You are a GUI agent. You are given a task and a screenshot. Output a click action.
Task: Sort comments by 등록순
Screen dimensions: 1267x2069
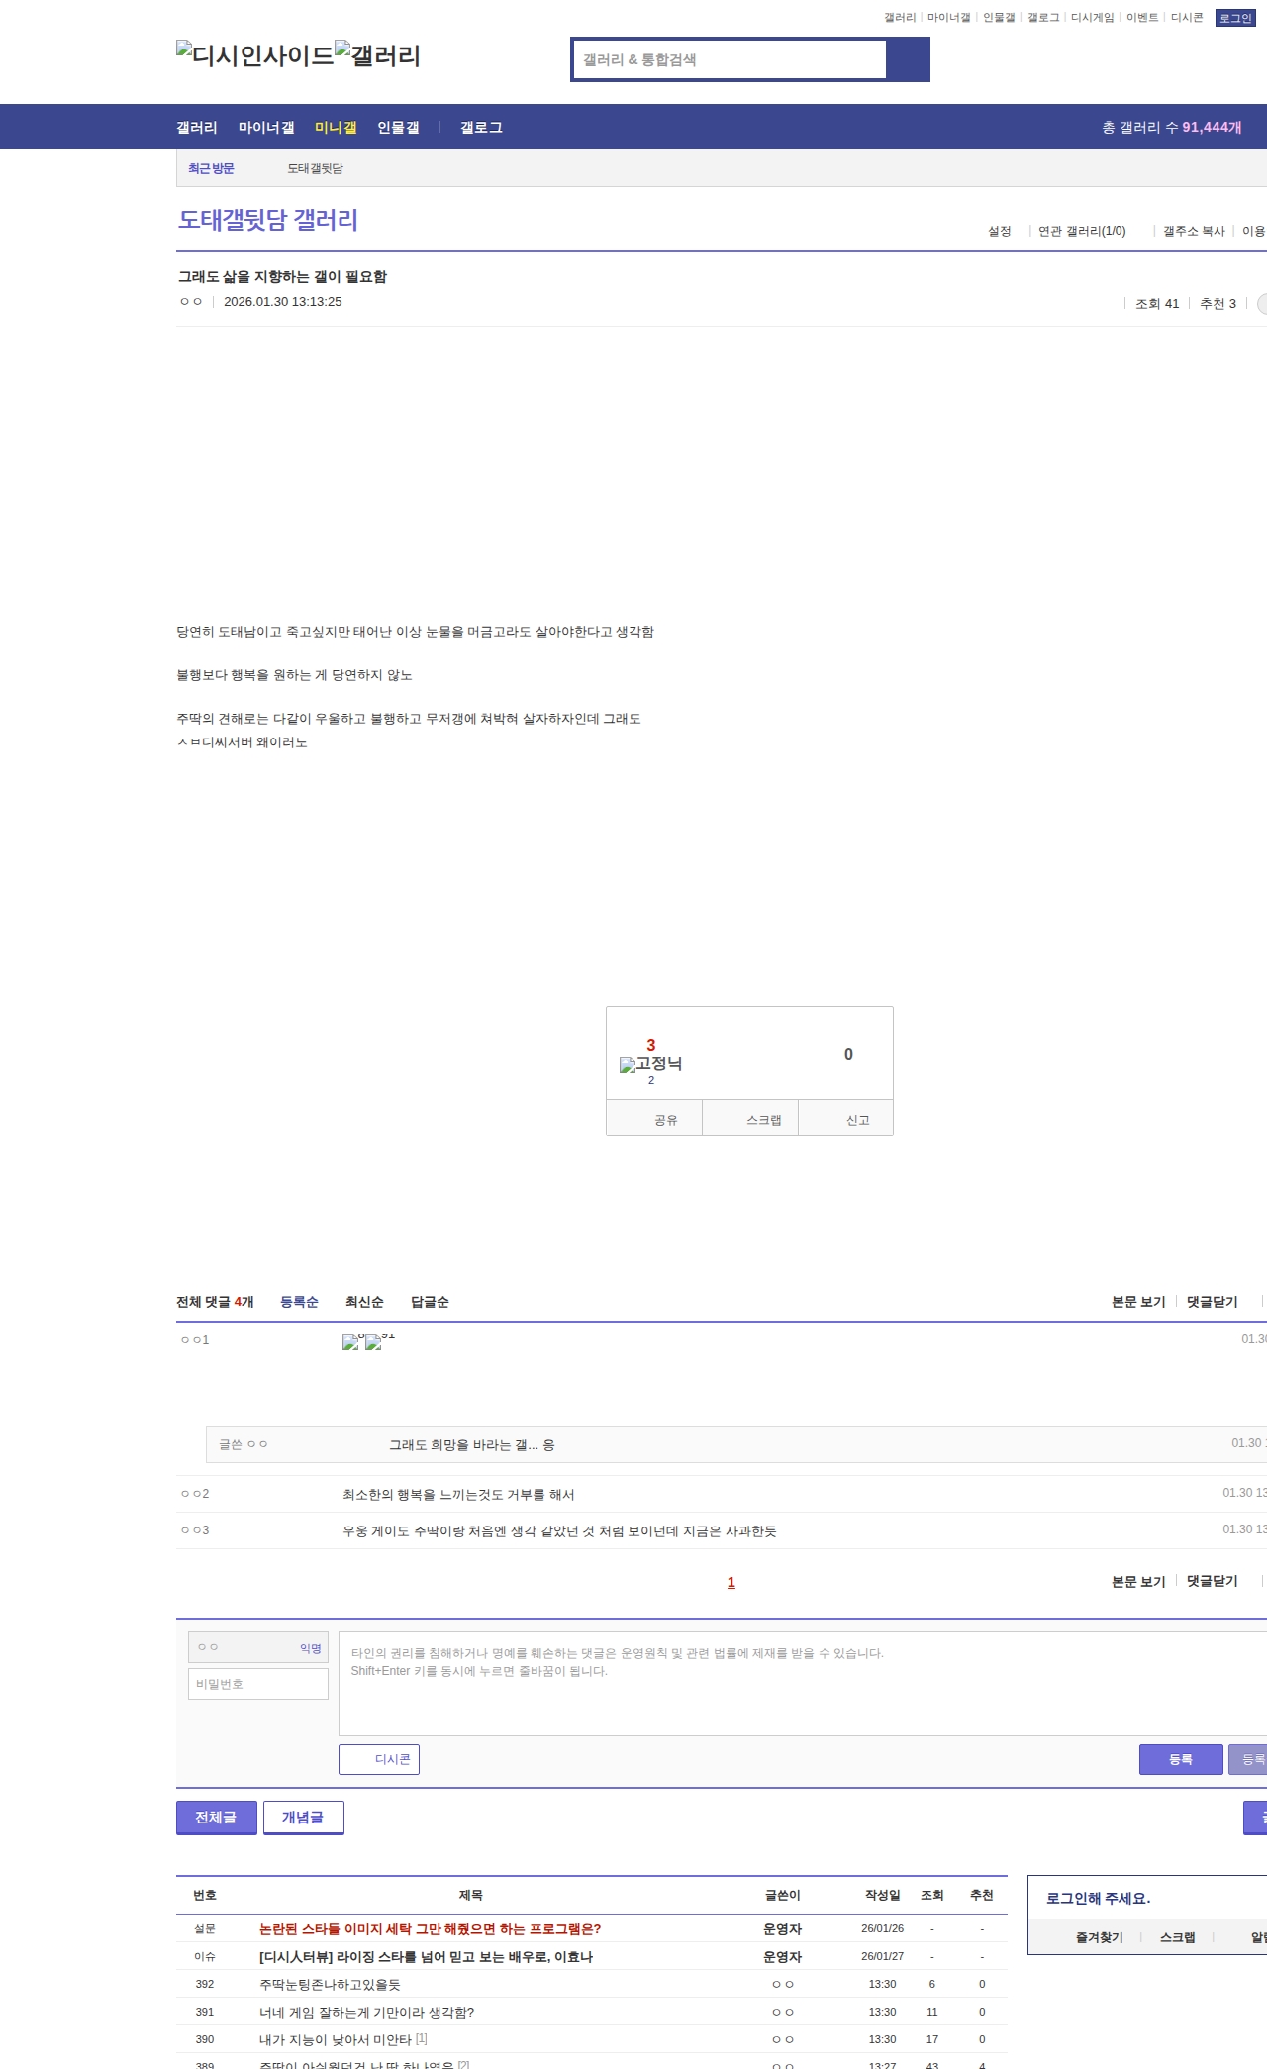[299, 1302]
